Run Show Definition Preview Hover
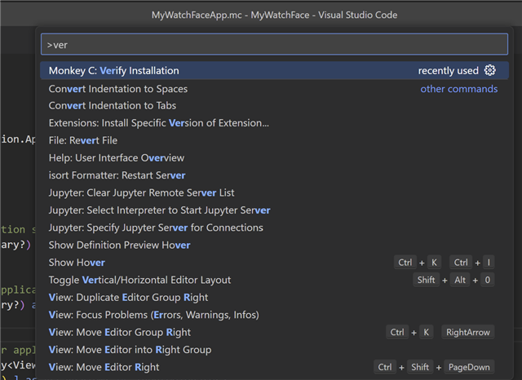522x380 pixels. tap(274, 245)
